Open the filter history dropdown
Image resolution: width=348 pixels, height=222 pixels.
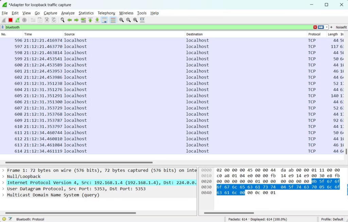(327, 27)
